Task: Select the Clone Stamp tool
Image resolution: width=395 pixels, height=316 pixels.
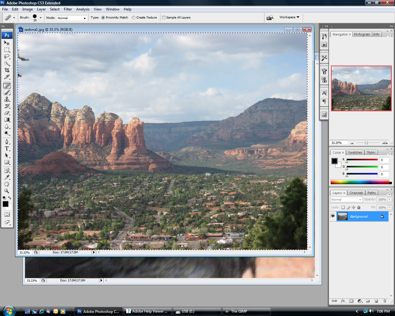Action: (x=7, y=99)
